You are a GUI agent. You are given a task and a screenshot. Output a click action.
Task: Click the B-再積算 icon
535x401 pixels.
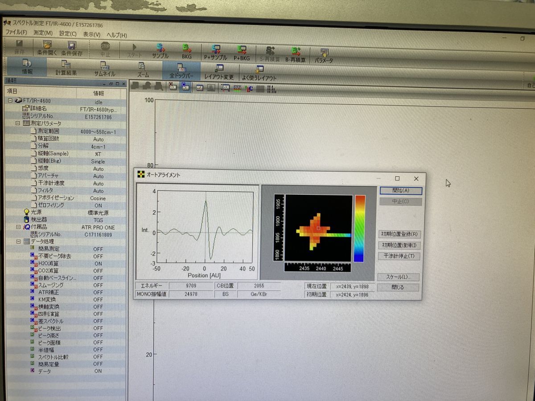click(296, 54)
